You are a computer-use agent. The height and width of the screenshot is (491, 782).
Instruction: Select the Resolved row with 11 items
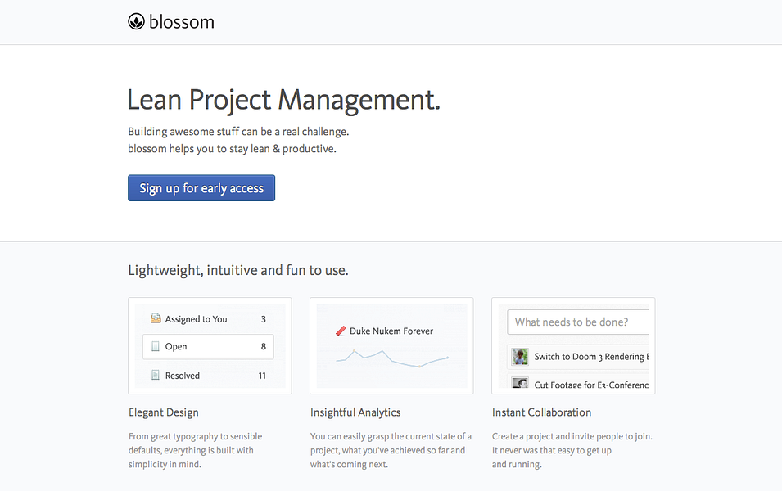point(209,376)
